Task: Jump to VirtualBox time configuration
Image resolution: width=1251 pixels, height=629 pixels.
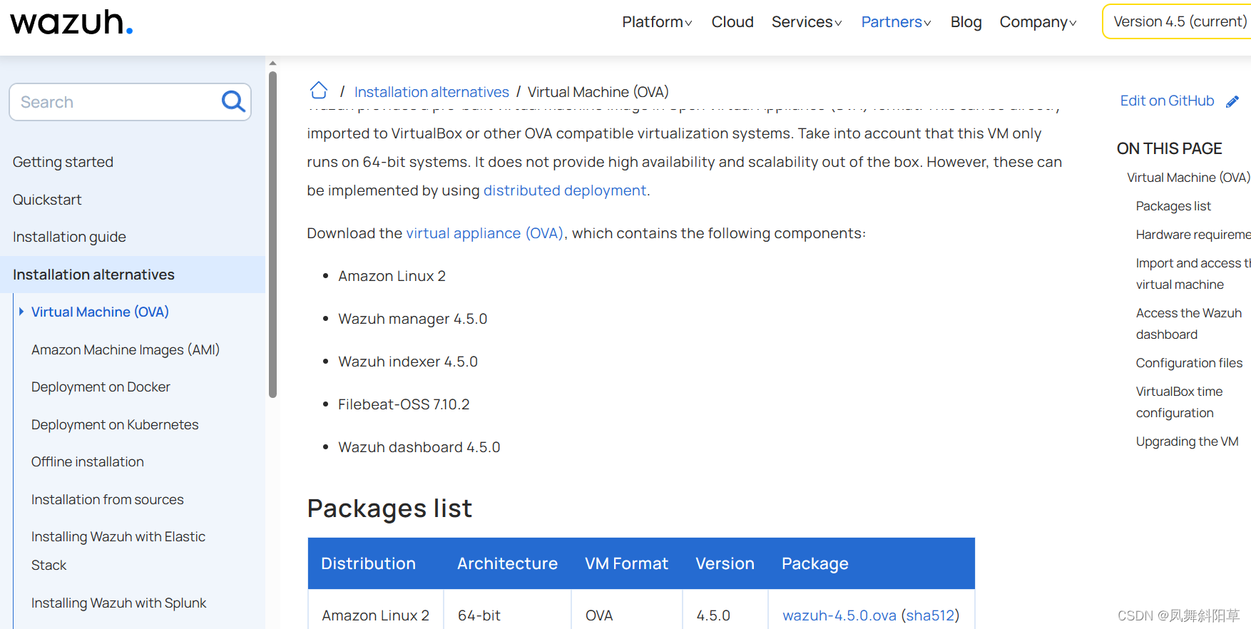Action: [x=1179, y=402]
